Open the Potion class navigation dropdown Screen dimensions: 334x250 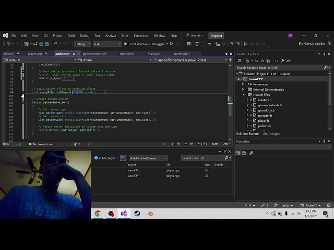[115, 60]
